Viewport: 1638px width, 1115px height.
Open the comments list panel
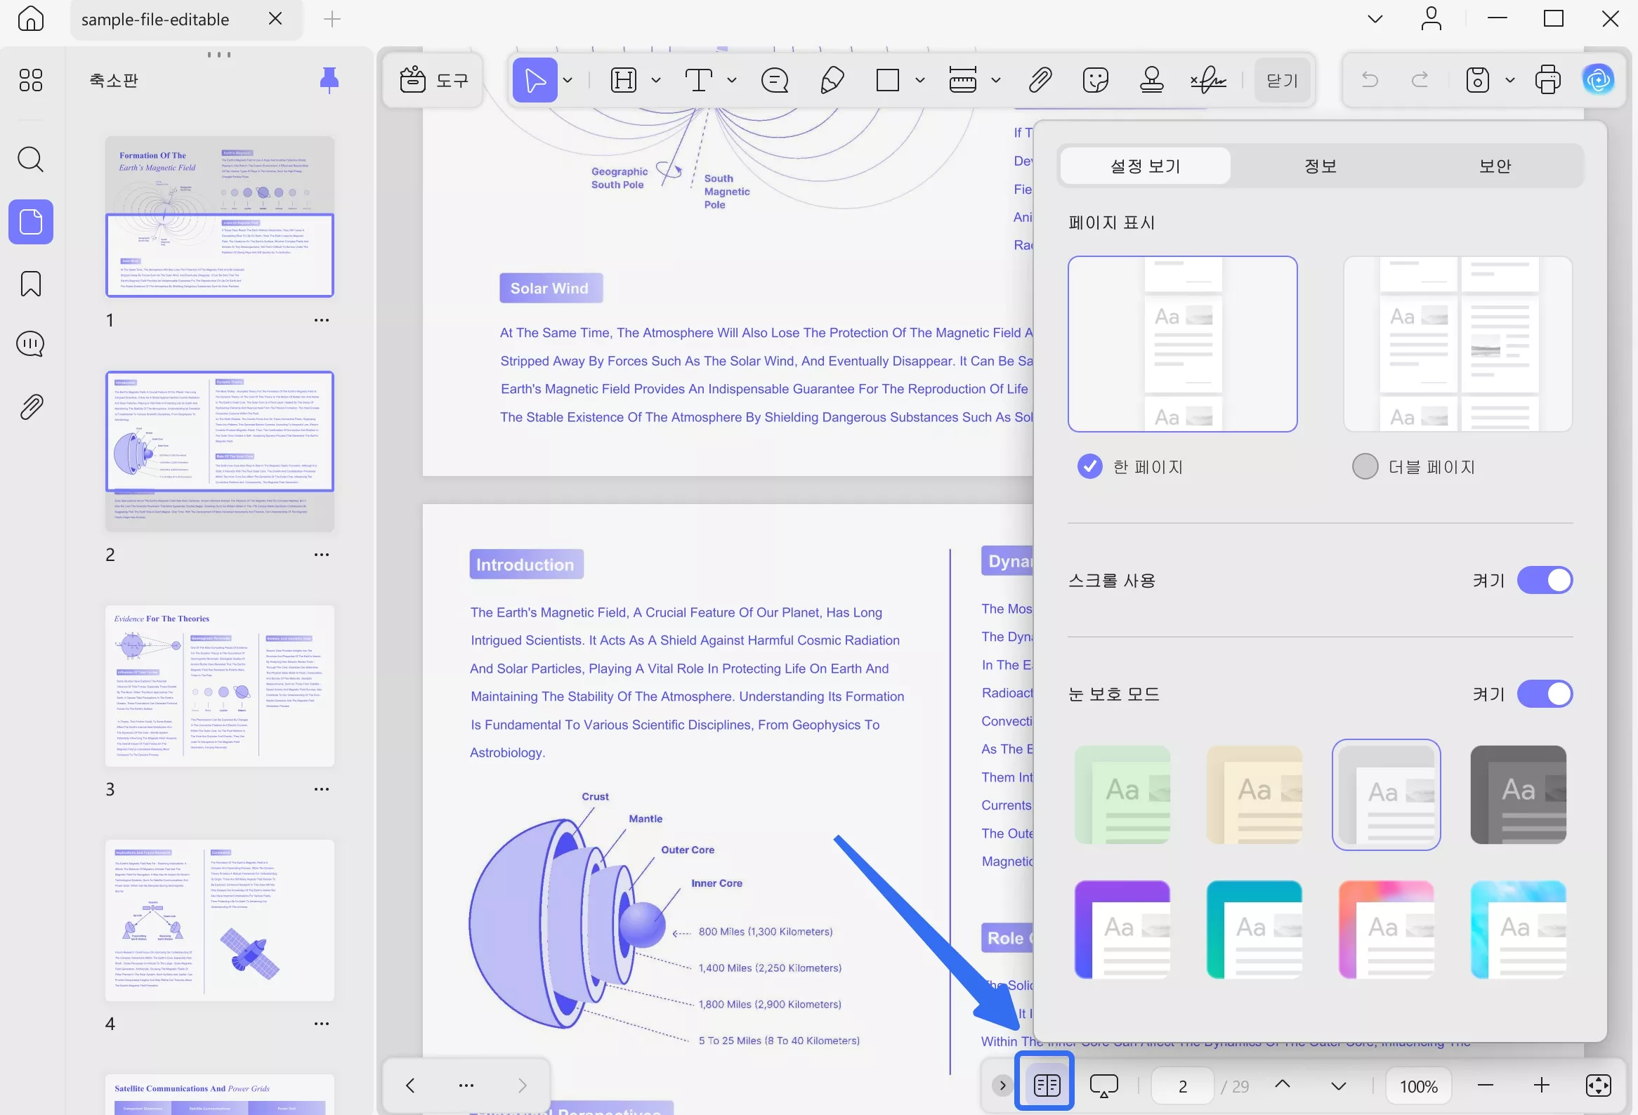(30, 345)
